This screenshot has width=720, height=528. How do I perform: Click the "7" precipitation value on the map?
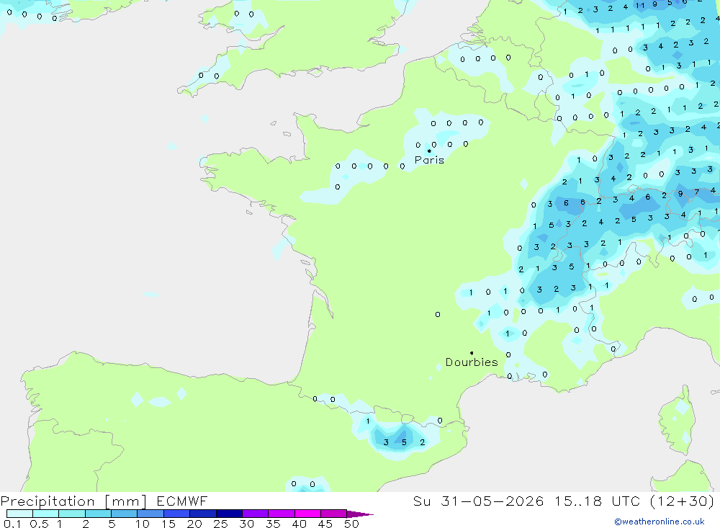click(696, 192)
